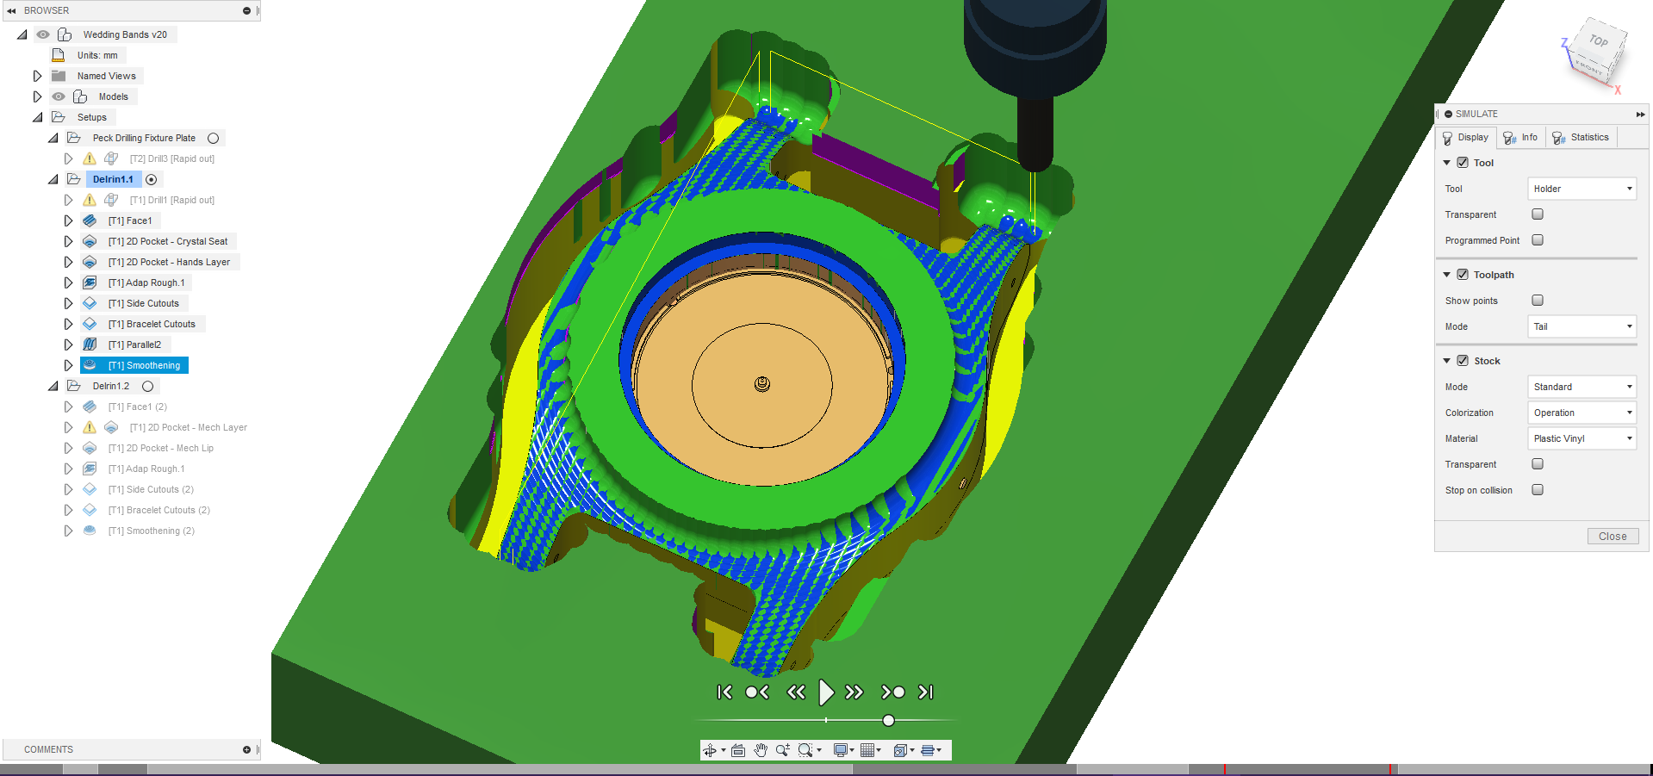This screenshot has height=776, width=1653.
Task: Open the Stock Mode Standard dropdown
Action: click(1582, 387)
